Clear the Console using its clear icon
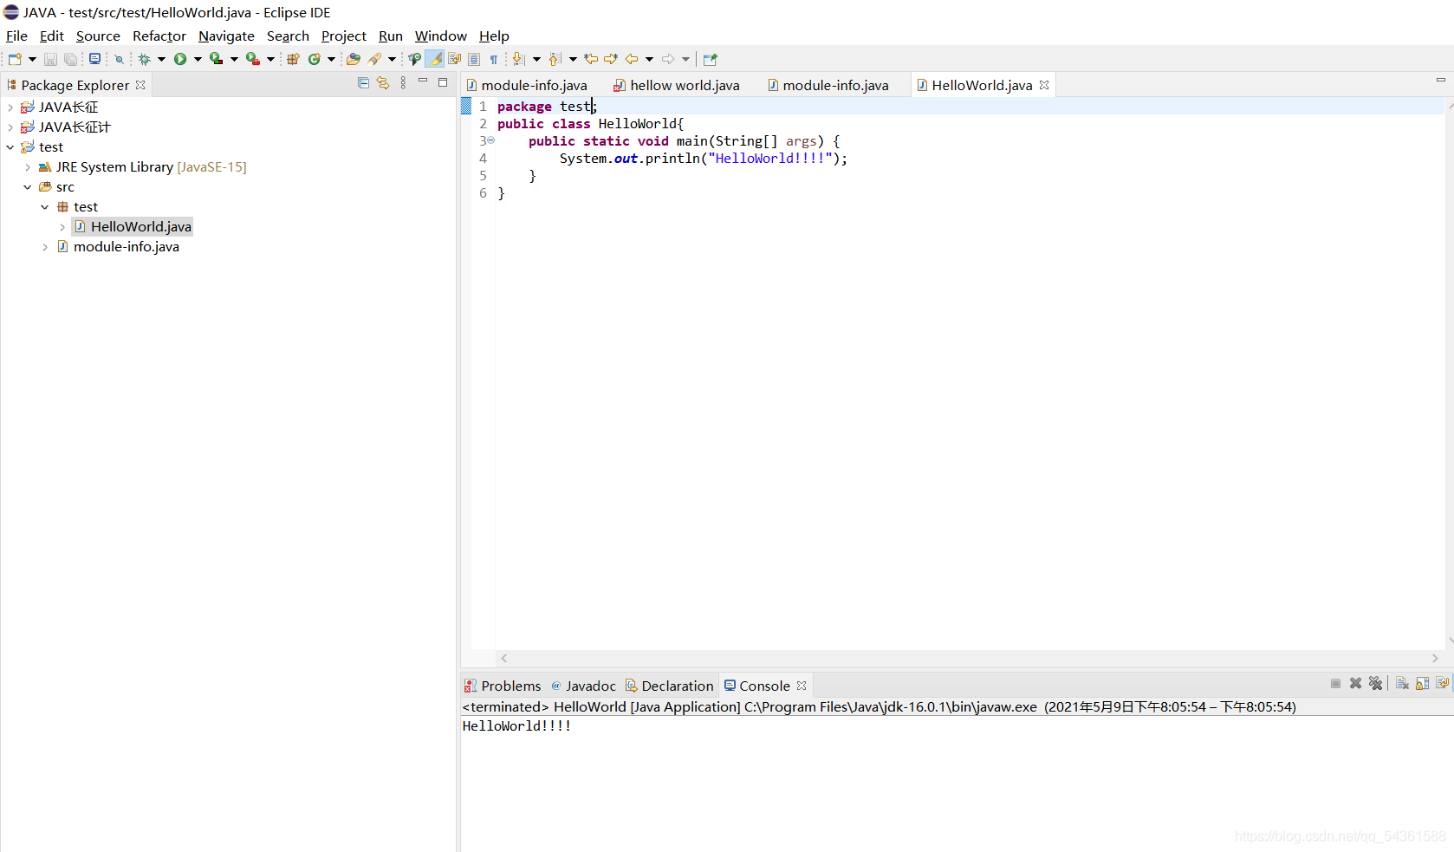Screen dimensions: 1454x852 click(1402, 684)
